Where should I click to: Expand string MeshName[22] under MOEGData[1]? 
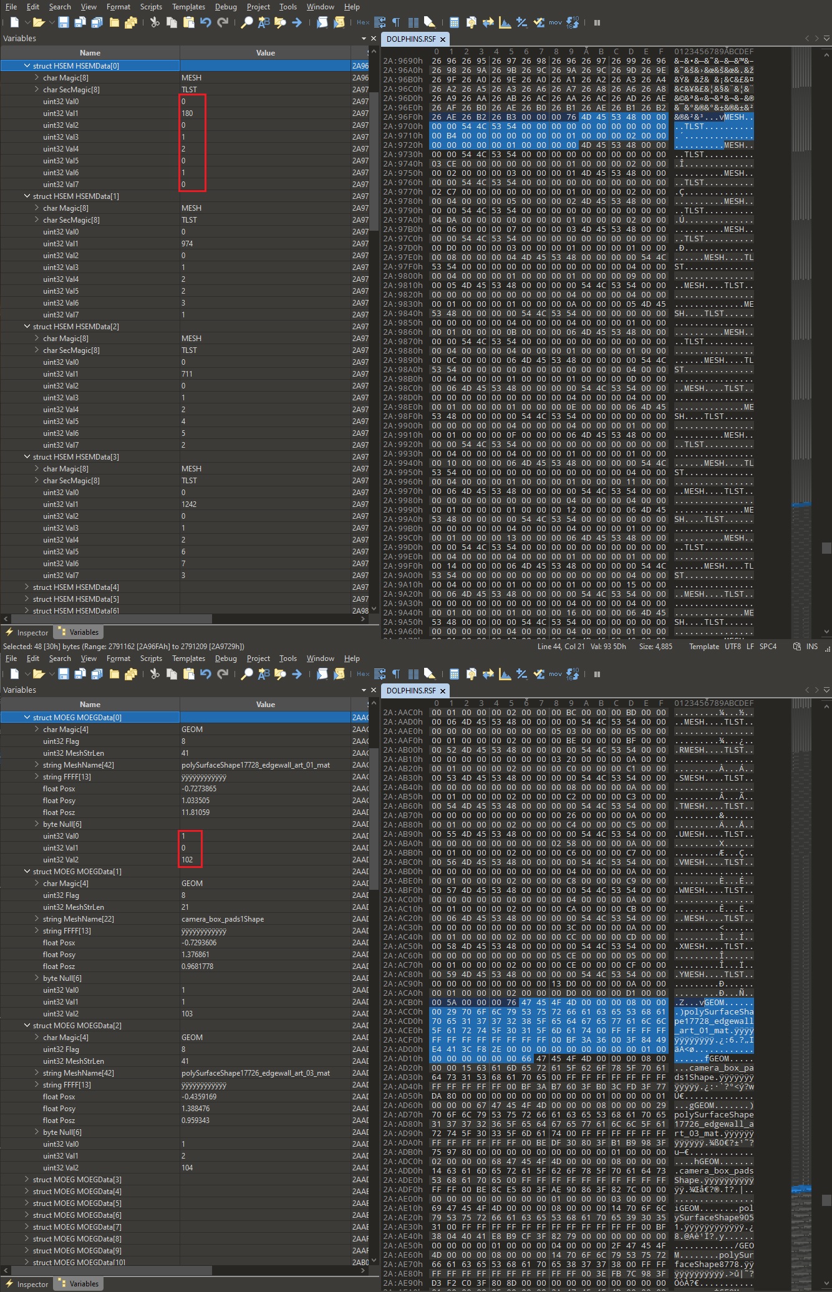click(x=37, y=918)
